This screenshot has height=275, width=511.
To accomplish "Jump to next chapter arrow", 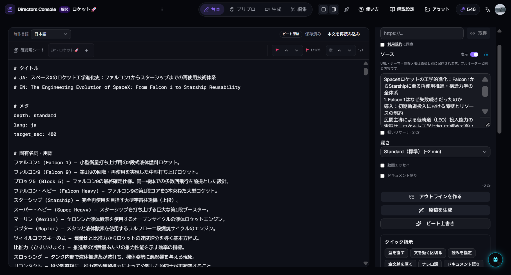I will pyautogui.click(x=349, y=50).
